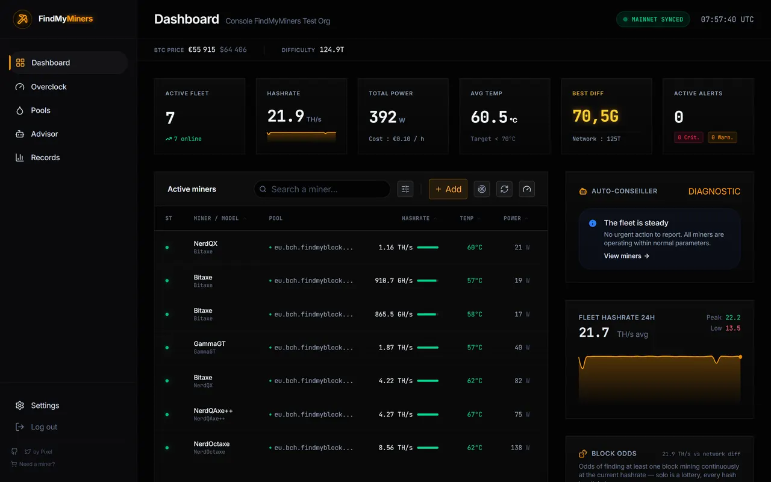The width and height of the screenshot is (771, 482).
Task: Click the 138 W power value
Action: pyautogui.click(x=520, y=448)
